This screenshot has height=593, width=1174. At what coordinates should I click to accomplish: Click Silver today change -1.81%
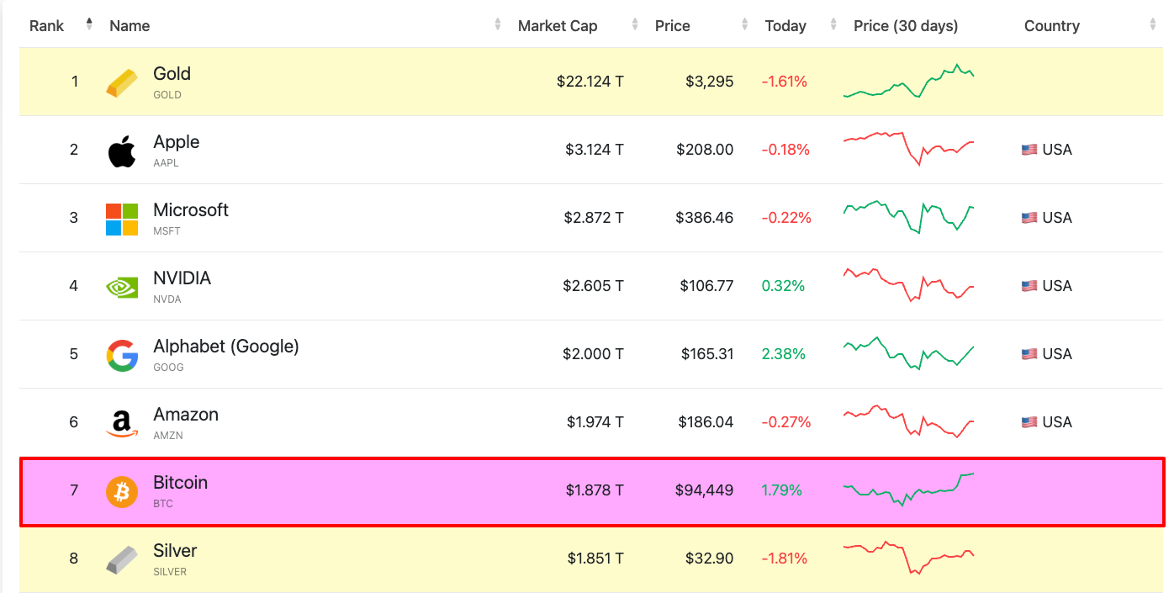pos(785,559)
